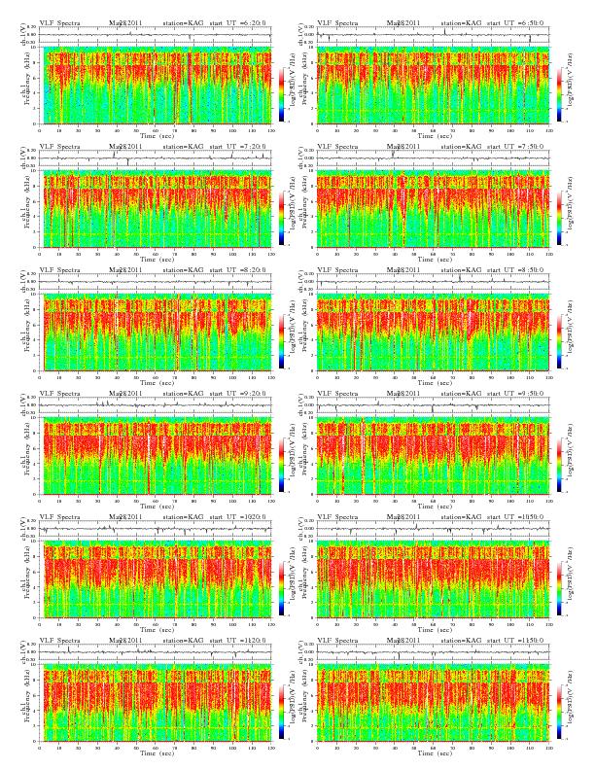Click the spectrogram for start UT 8:20:0
The image size is (595, 770).
click(x=156, y=332)
